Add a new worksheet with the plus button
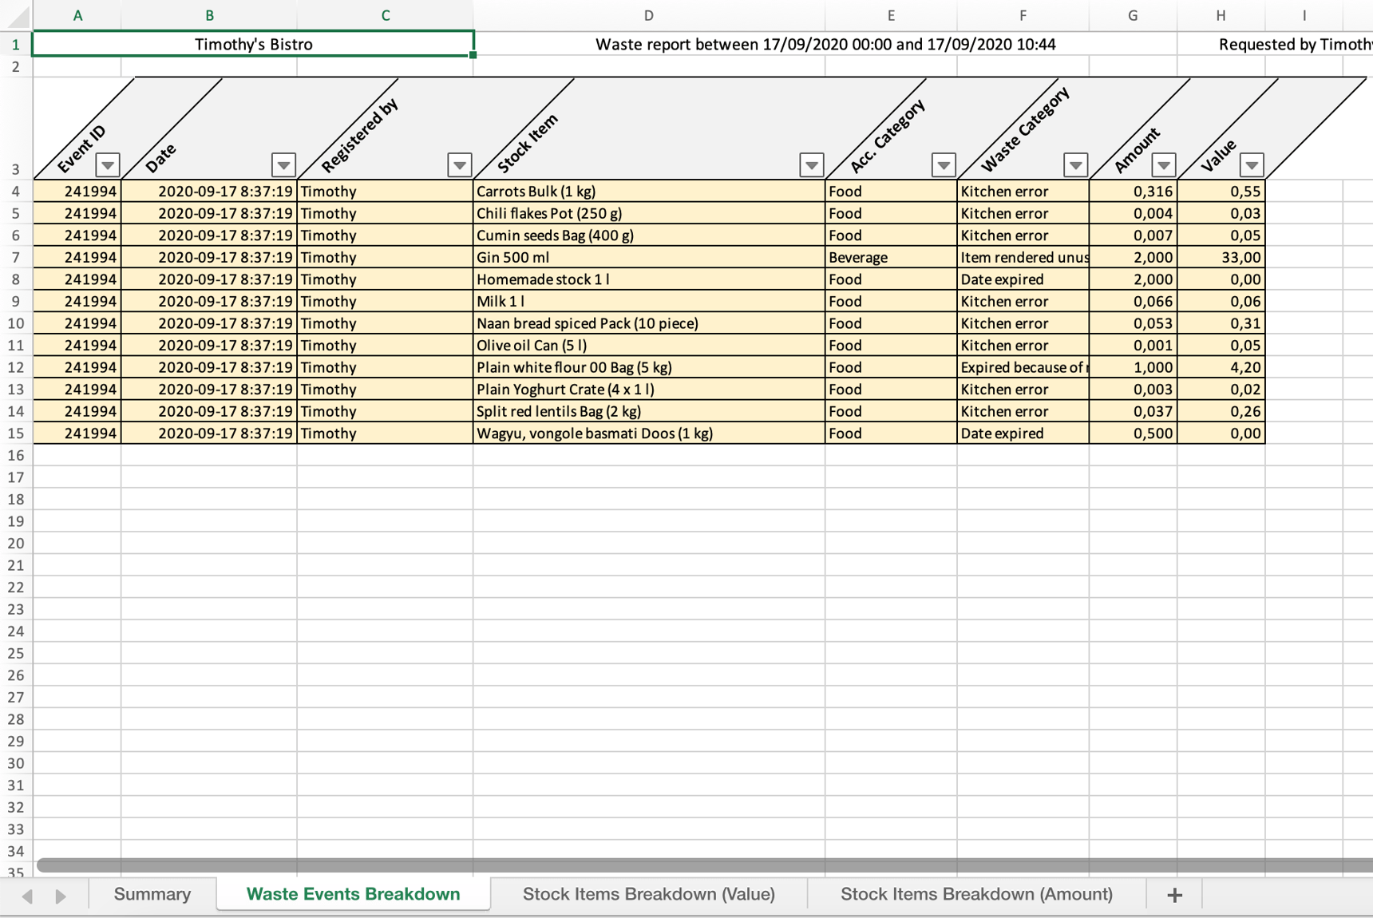The height and width of the screenshot is (918, 1373). 1173,895
